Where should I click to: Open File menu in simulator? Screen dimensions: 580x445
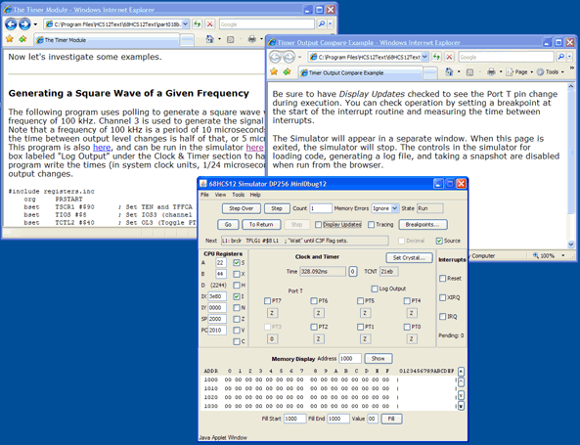(x=204, y=195)
